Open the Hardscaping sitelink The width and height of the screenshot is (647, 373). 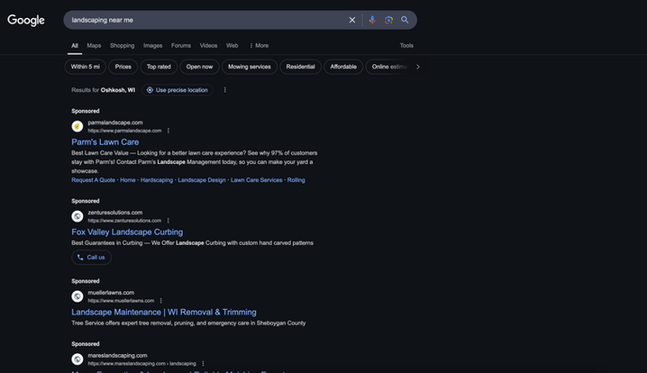[x=157, y=180]
